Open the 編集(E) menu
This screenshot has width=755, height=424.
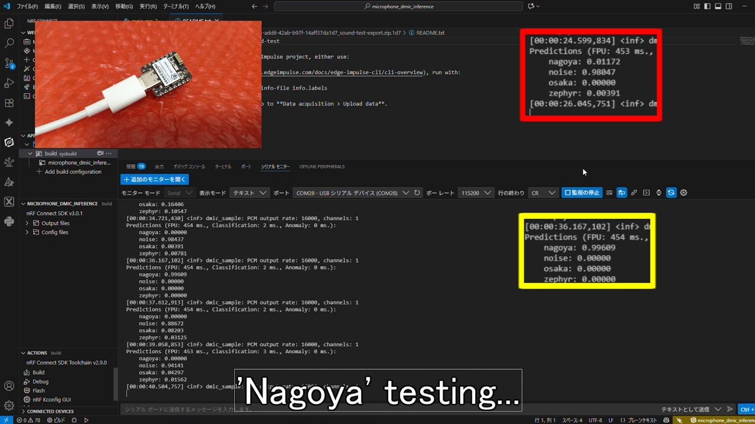(52, 6)
